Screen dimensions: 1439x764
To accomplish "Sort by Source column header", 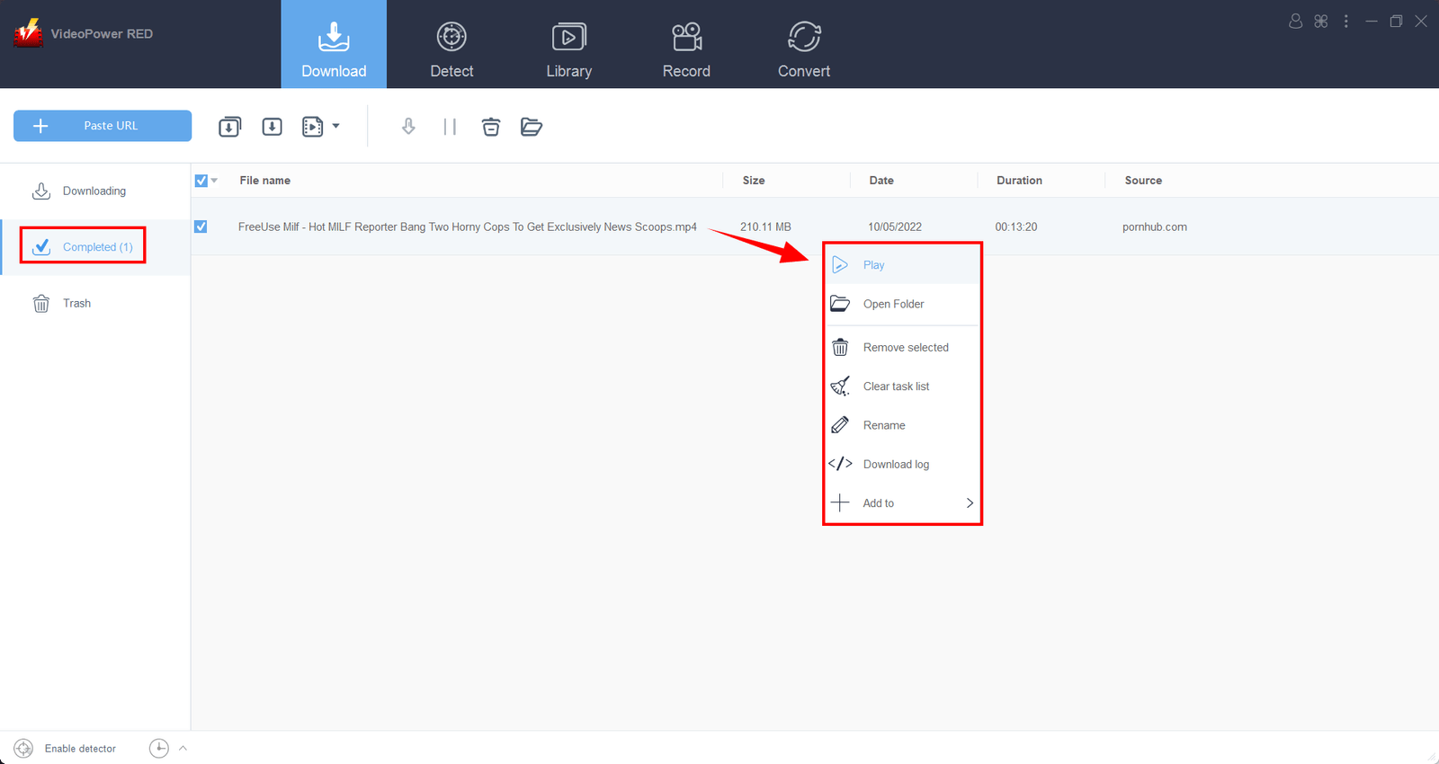I will (x=1143, y=181).
